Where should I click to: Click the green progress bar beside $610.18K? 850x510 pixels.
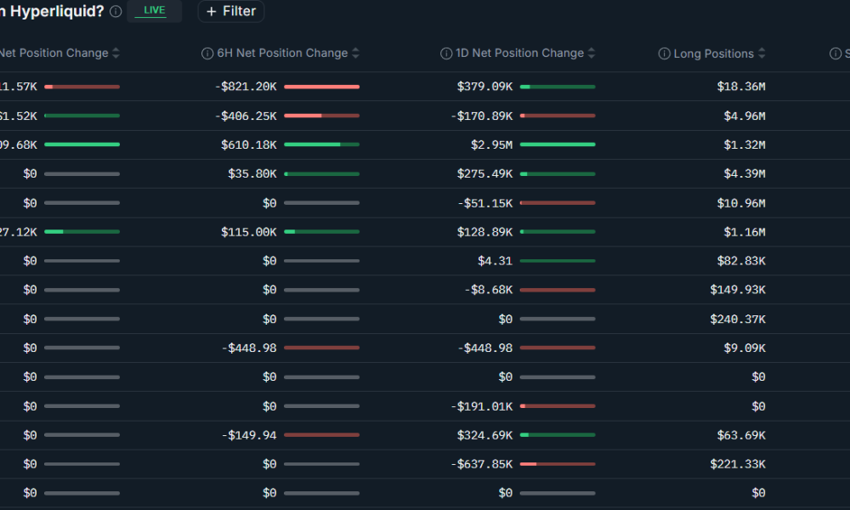click(321, 144)
